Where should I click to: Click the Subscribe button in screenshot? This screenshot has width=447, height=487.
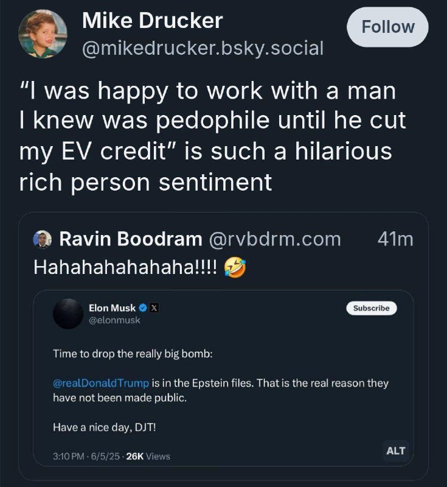372,308
